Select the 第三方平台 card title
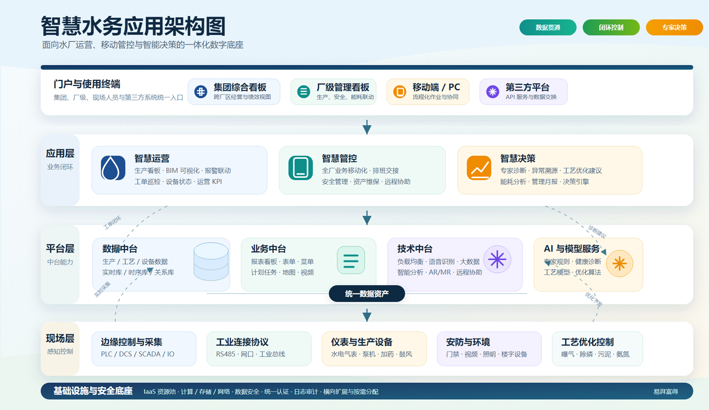This screenshot has width=709, height=410. point(527,88)
